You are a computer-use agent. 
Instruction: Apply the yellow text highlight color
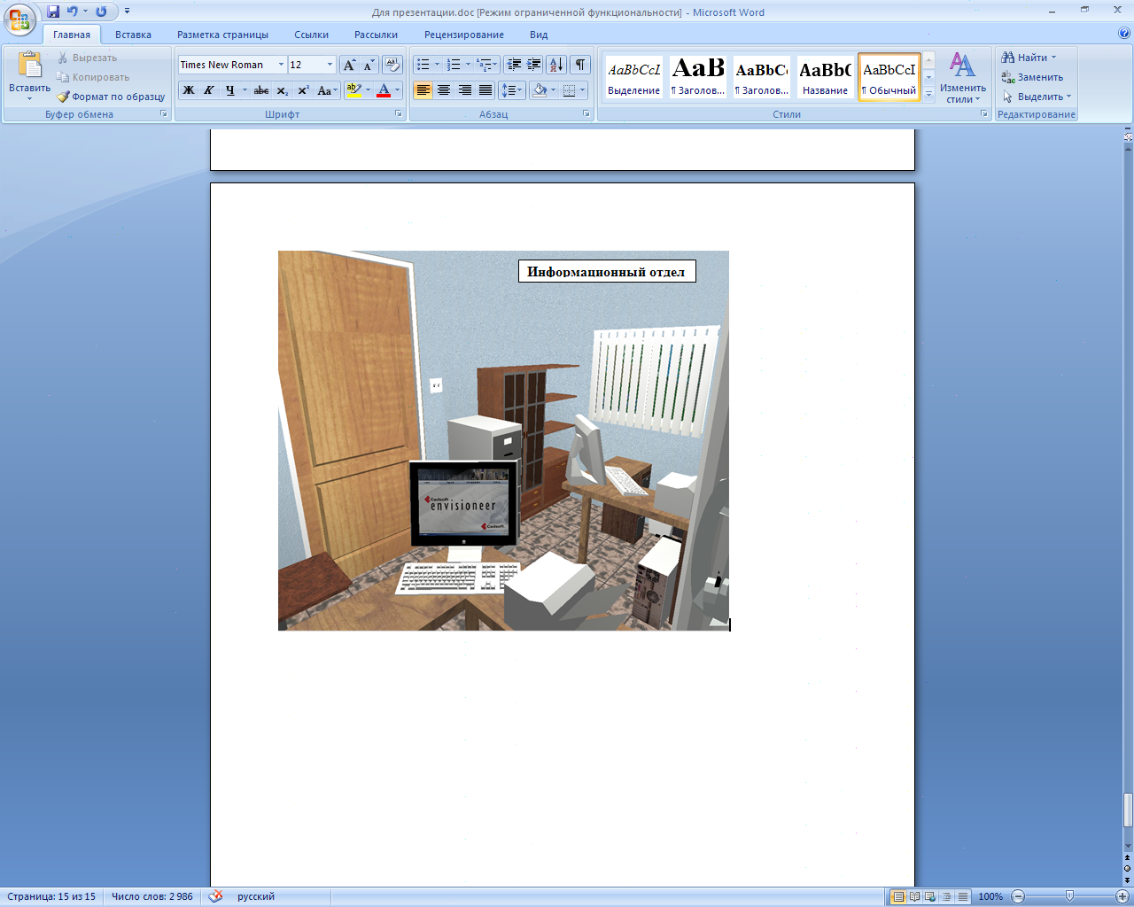tap(353, 90)
